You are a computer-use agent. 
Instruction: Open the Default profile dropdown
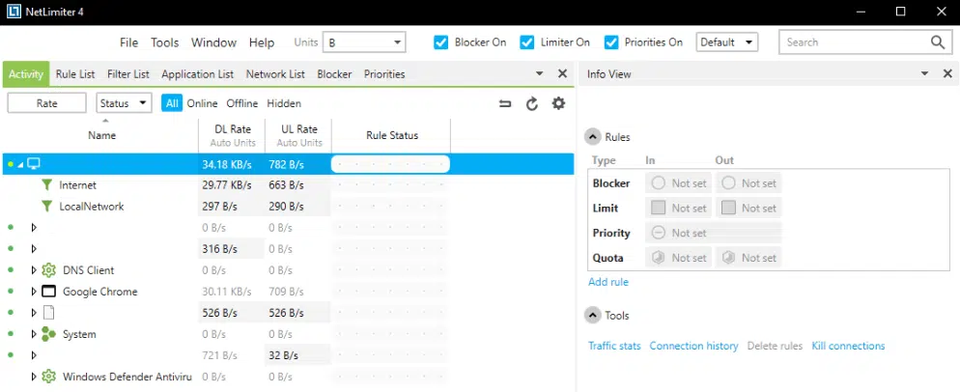click(726, 42)
